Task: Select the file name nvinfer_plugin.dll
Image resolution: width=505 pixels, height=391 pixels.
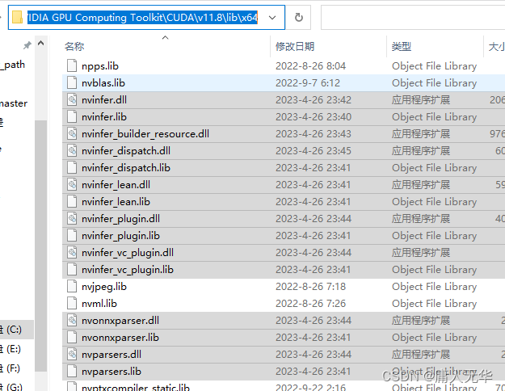Action: [x=120, y=219]
